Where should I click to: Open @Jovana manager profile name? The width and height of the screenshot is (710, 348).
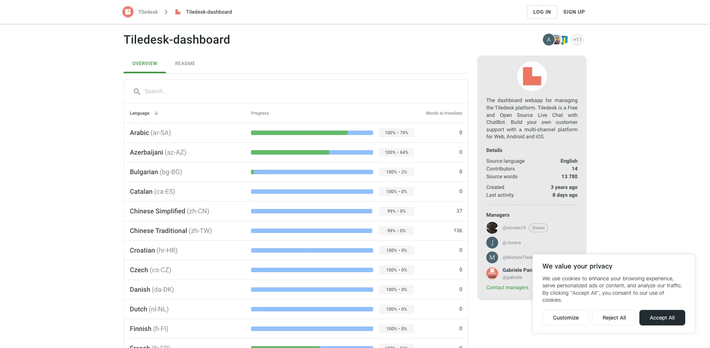511,243
